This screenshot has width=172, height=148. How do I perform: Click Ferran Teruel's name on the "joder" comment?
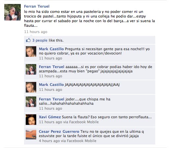51,99
